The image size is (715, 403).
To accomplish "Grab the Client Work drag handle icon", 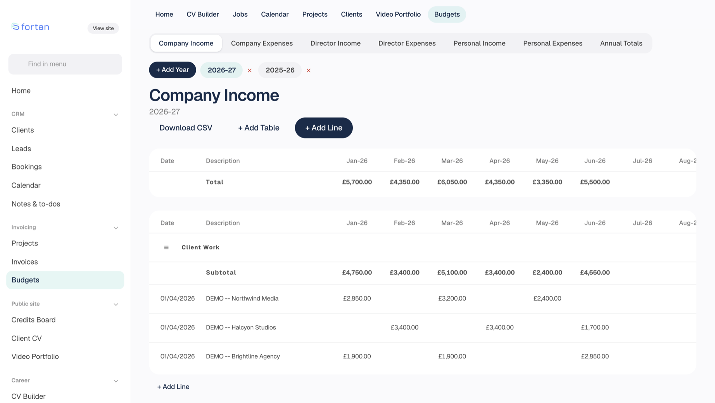I will click(166, 247).
